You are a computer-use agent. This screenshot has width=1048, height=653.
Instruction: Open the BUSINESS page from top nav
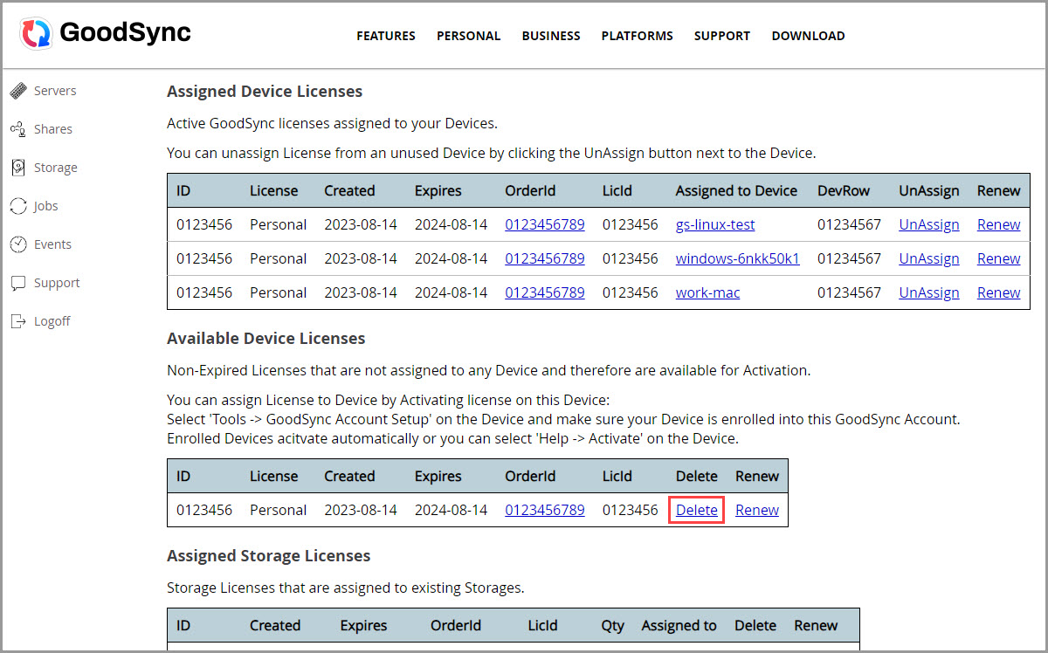551,36
